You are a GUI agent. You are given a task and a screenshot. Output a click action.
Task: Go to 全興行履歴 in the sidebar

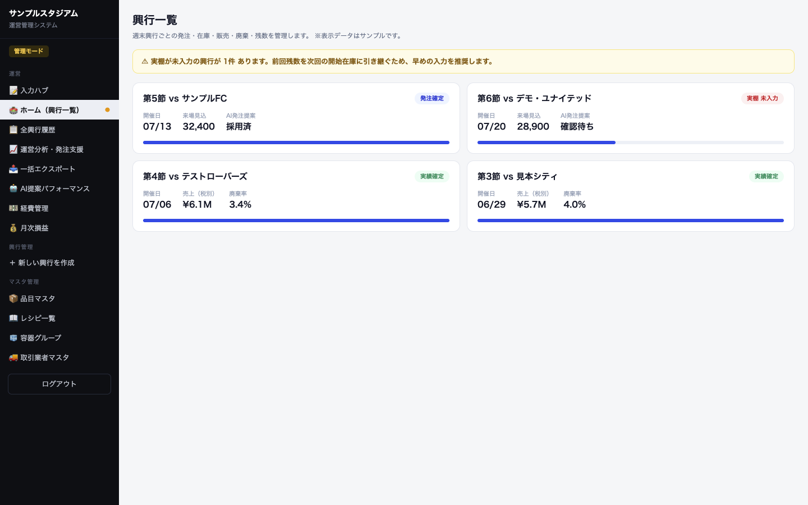point(59,130)
